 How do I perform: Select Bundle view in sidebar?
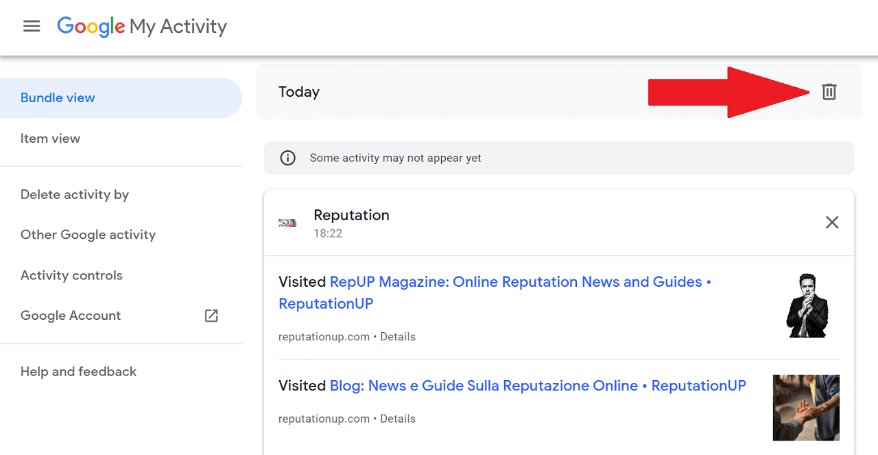(121, 98)
